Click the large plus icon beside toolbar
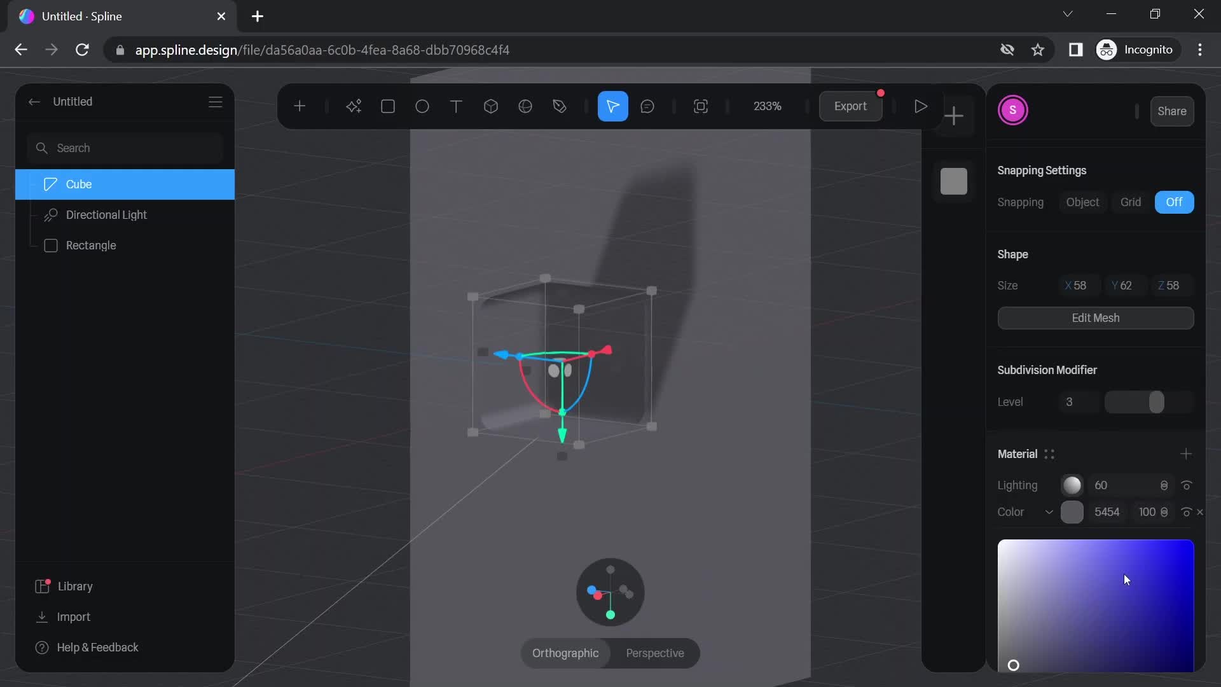The height and width of the screenshot is (687, 1221). pos(954,116)
